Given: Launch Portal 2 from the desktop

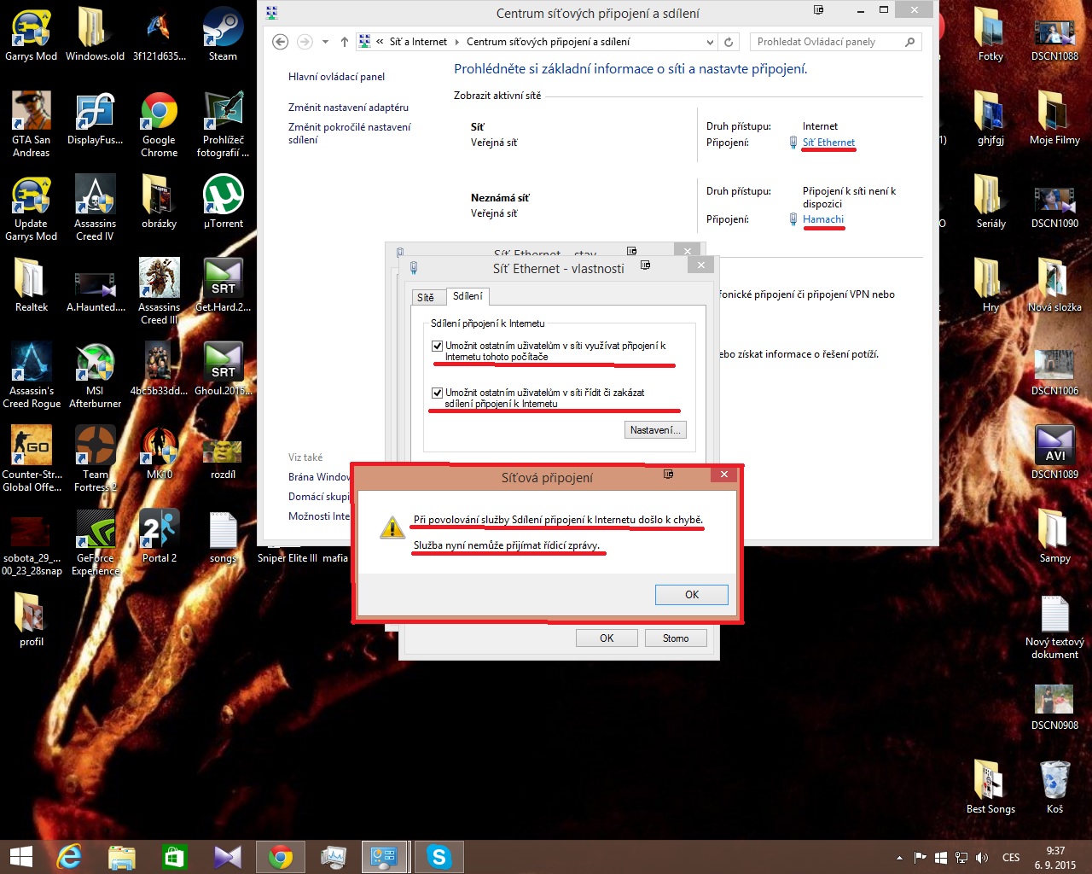Looking at the screenshot, I should [x=160, y=536].
